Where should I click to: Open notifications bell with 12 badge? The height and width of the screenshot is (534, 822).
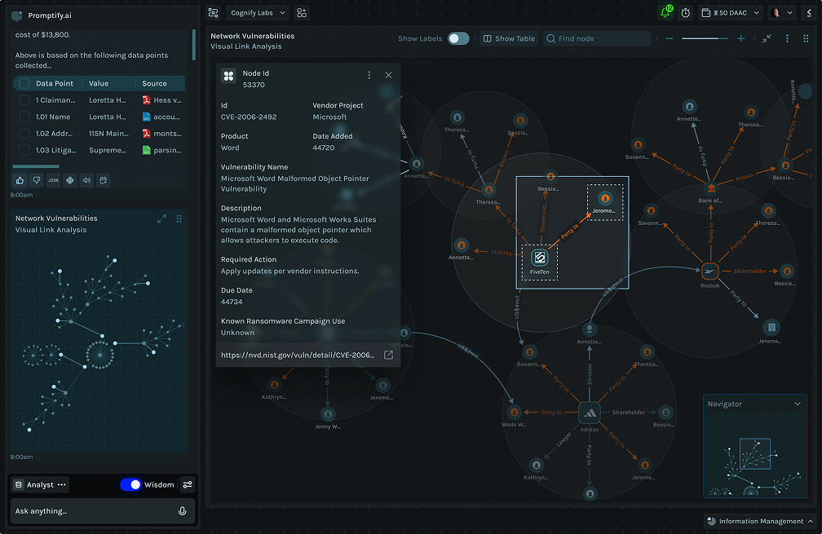(x=665, y=12)
